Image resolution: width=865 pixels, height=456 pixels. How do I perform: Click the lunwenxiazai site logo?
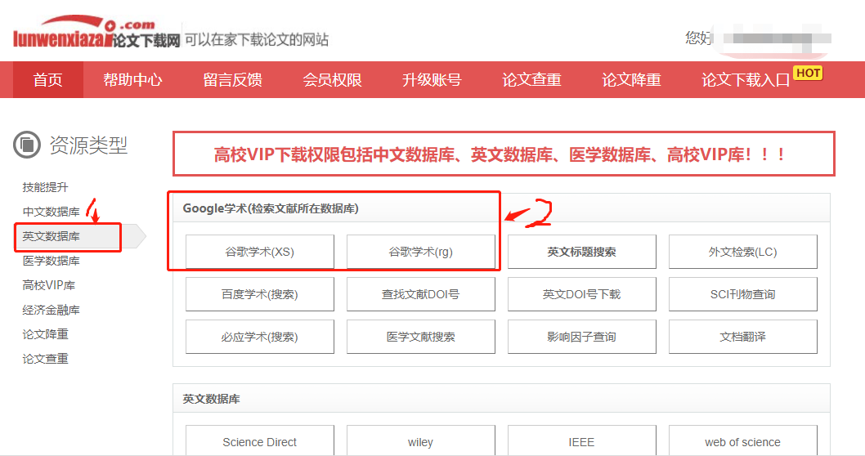(x=96, y=34)
